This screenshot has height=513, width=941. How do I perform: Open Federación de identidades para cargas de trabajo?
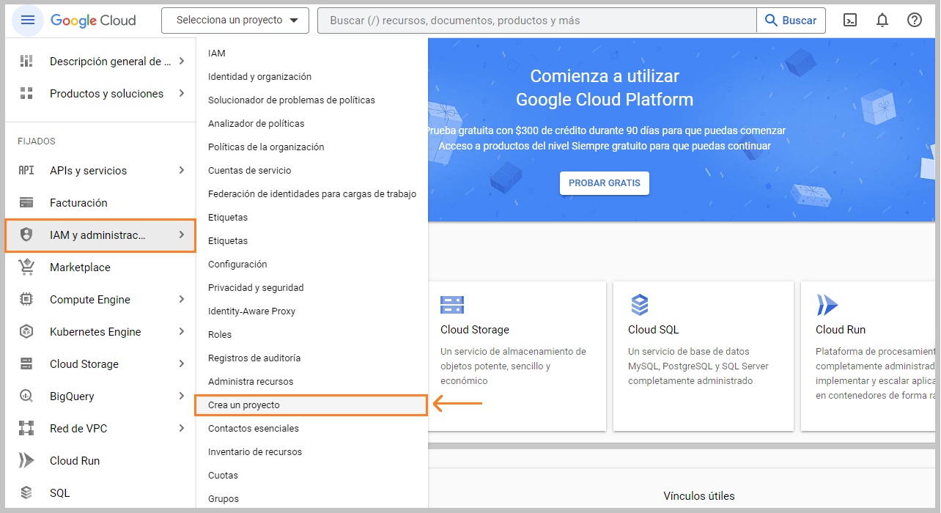(311, 194)
